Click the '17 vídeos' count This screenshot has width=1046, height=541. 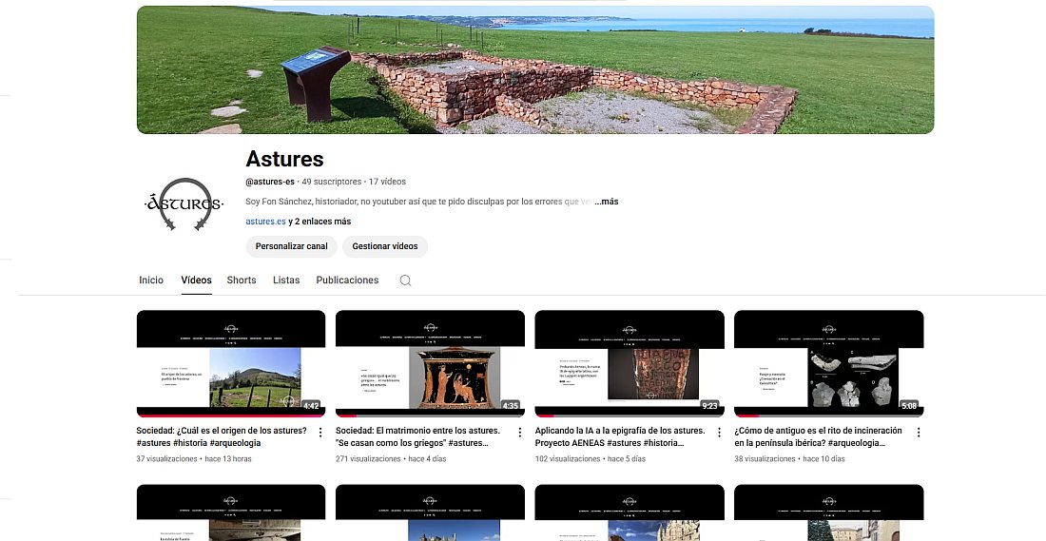click(387, 182)
